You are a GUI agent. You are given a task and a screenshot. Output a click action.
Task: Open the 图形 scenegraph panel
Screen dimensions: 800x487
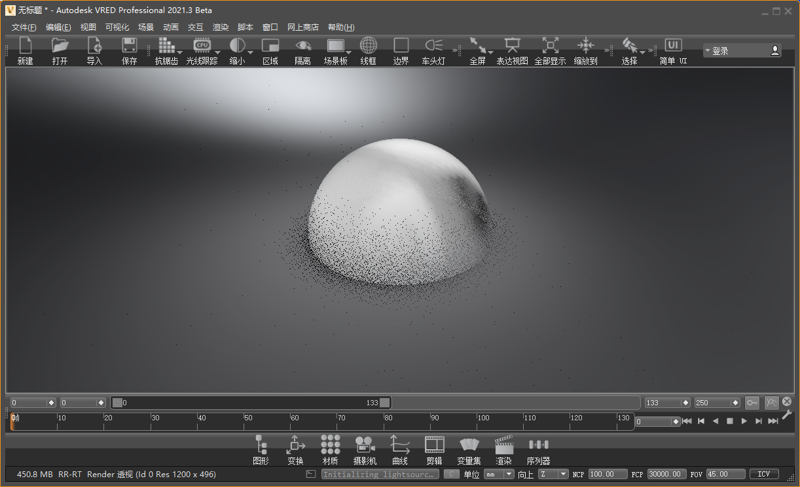(261, 446)
